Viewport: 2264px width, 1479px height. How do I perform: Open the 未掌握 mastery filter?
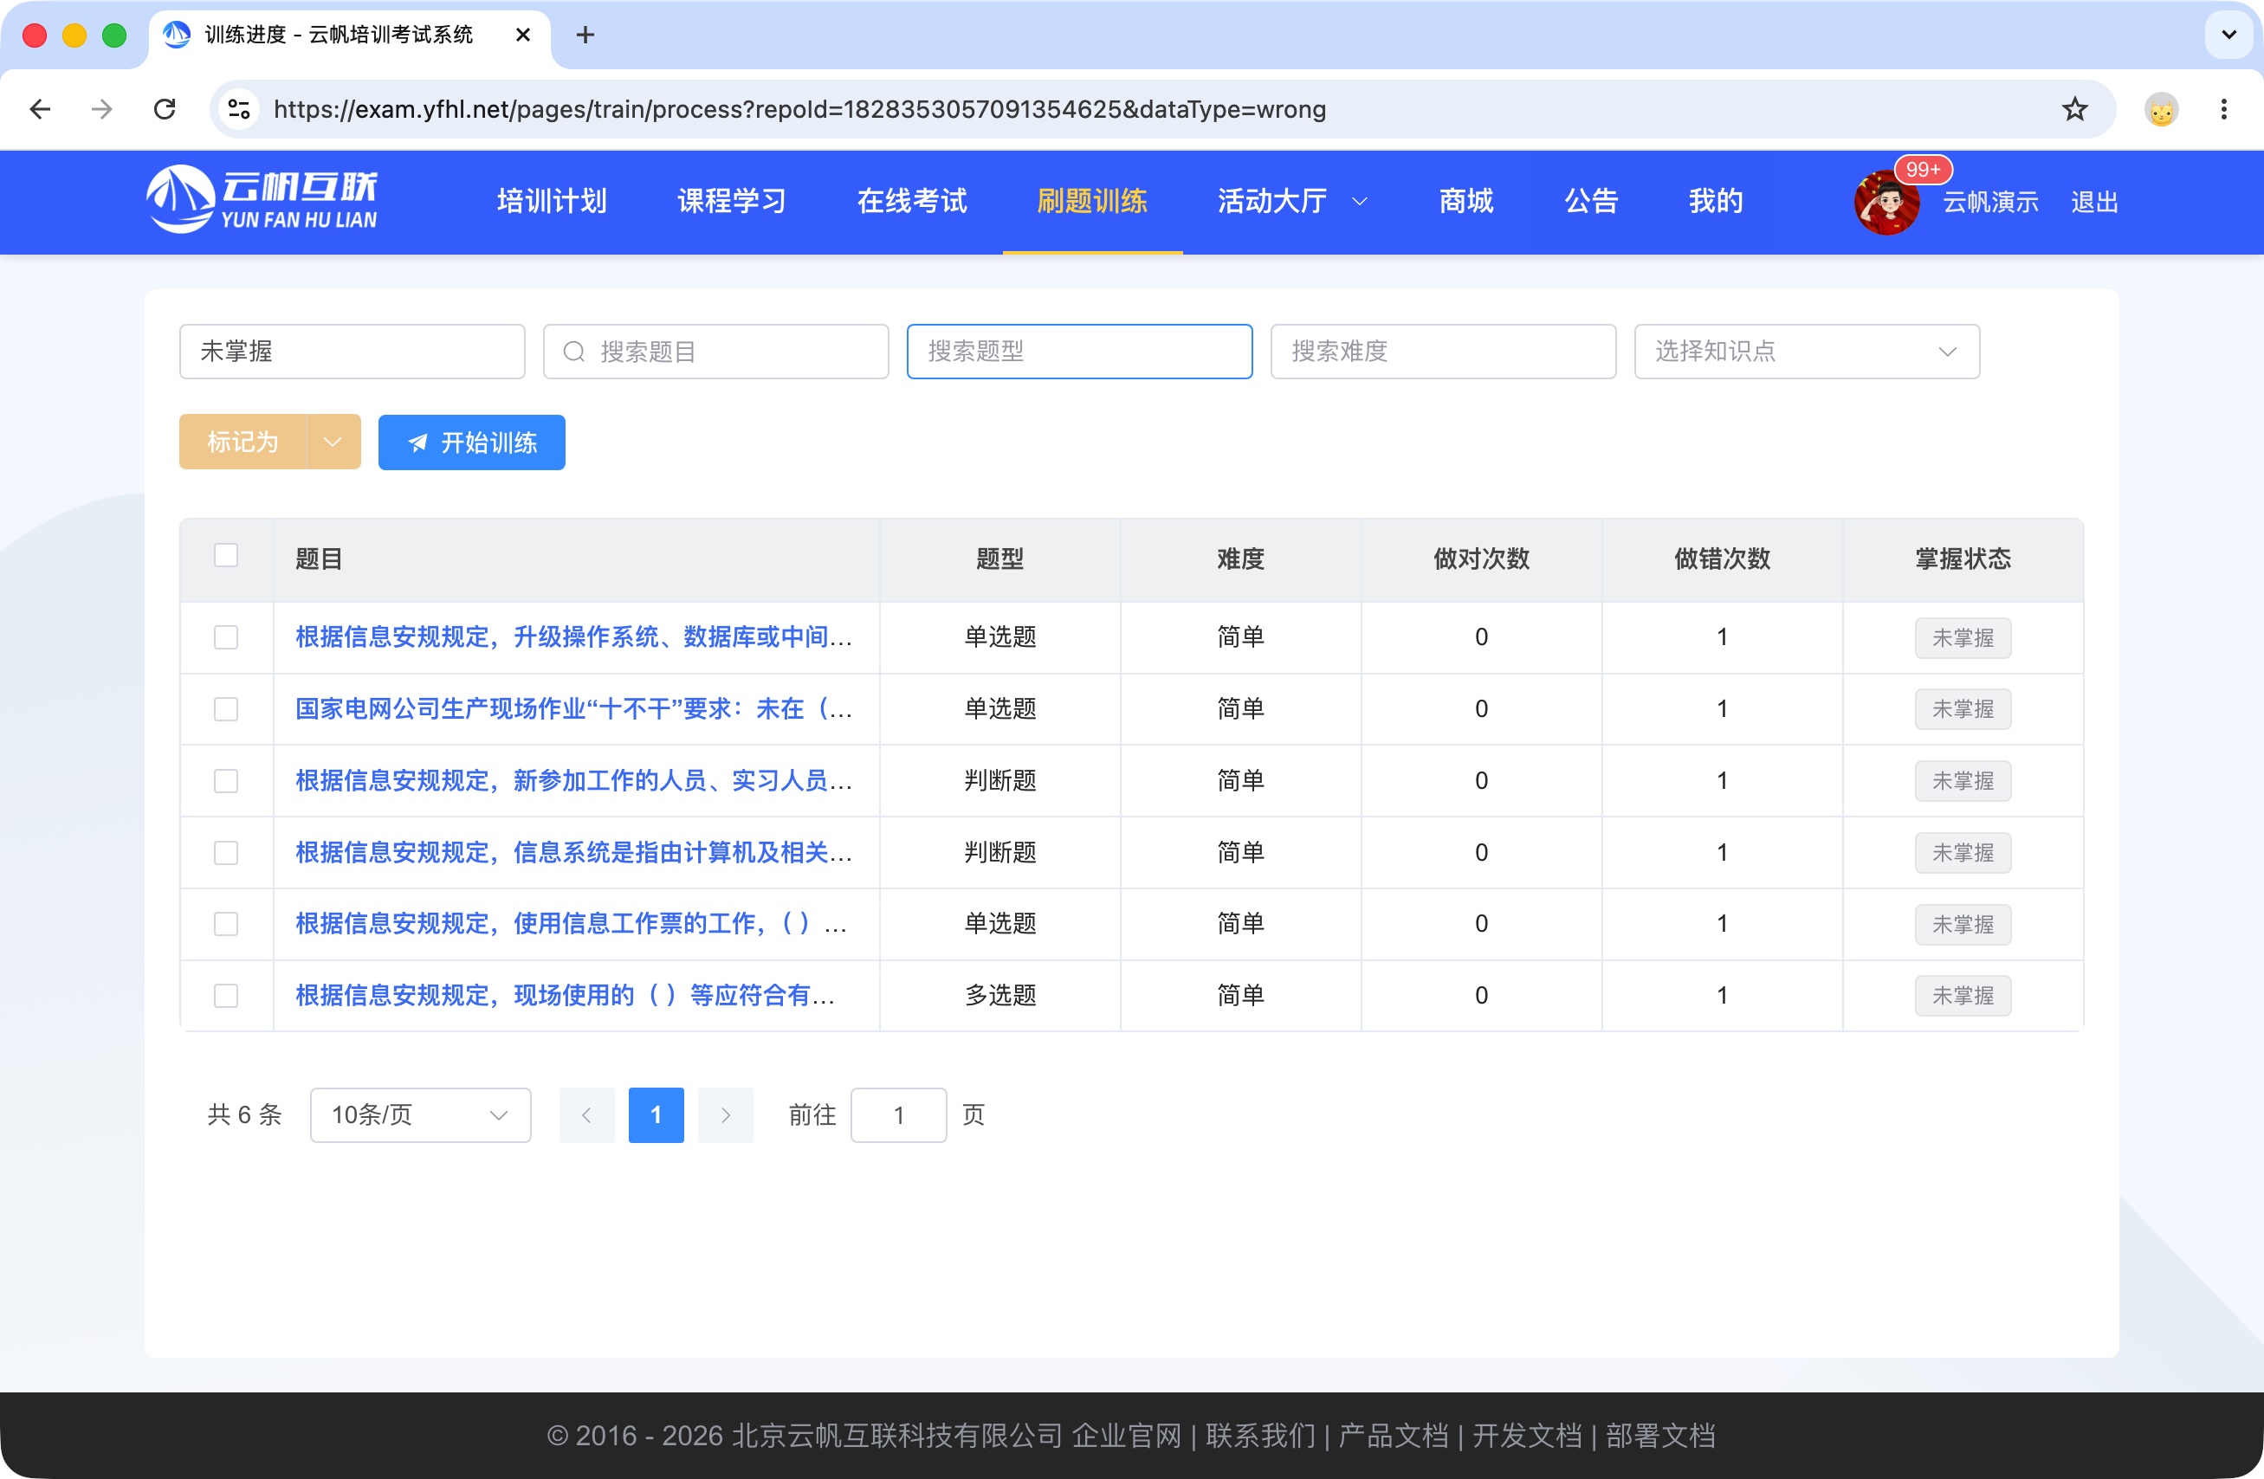(352, 352)
